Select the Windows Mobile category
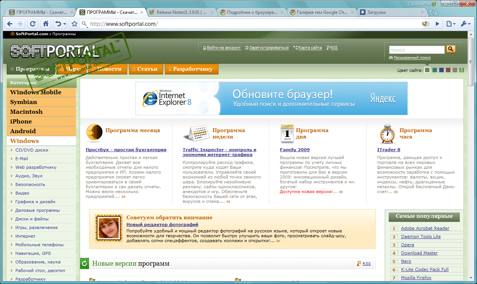 tap(41, 92)
